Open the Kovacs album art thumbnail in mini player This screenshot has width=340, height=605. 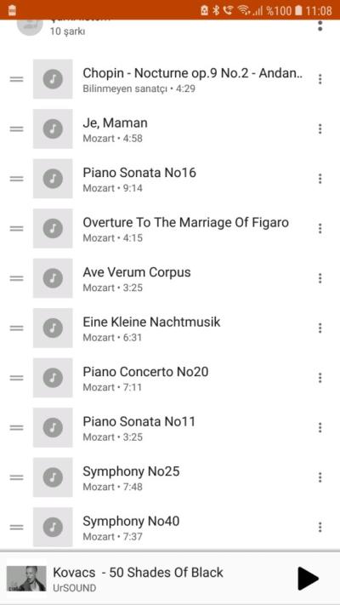26,579
